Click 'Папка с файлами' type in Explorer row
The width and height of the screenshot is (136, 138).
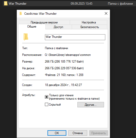[x=121, y=4]
